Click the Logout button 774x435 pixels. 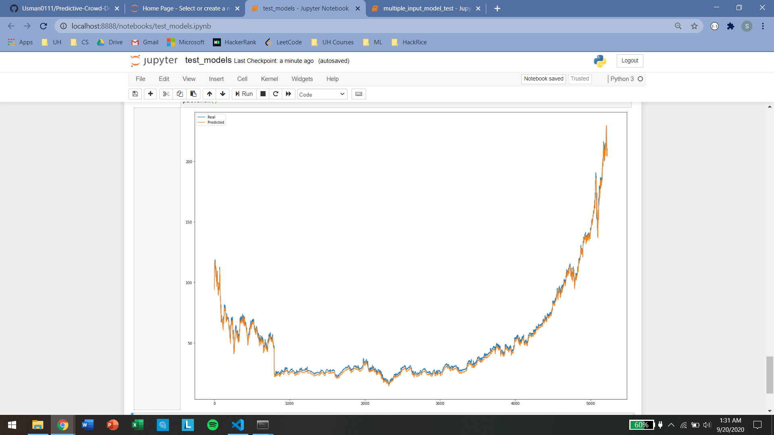pyautogui.click(x=629, y=61)
